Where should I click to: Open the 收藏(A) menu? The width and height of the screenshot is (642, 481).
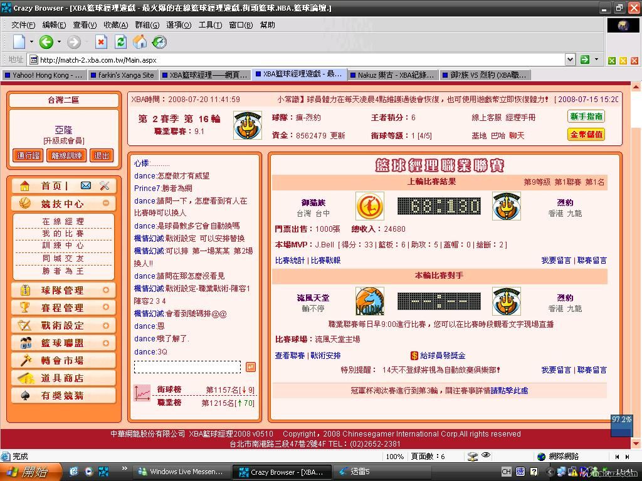tap(115, 25)
